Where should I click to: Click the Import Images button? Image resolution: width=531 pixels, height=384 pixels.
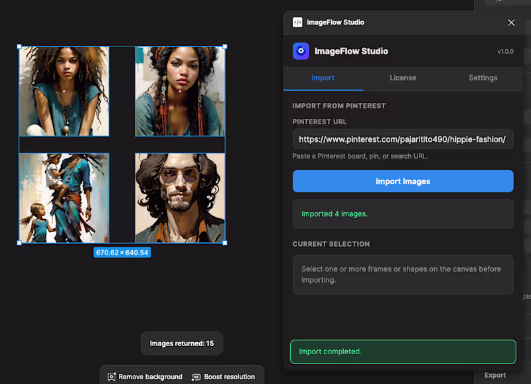[x=403, y=181]
